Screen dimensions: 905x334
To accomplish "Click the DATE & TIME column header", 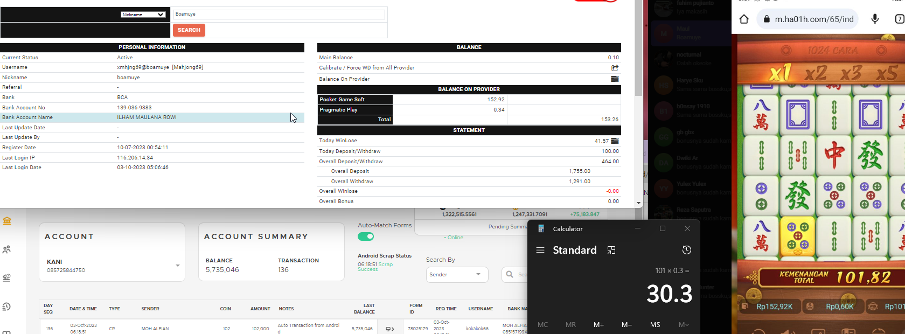I will [83, 309].
